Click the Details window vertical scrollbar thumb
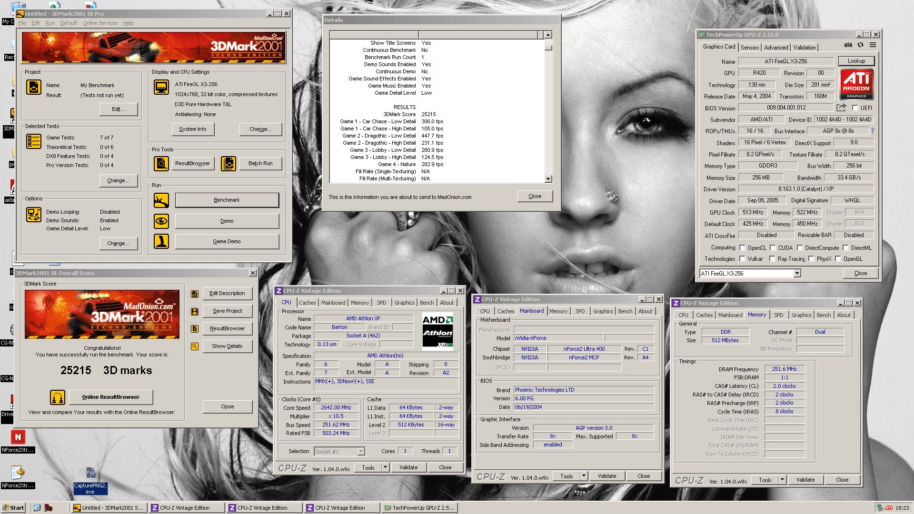The image size is (914, 514). [x=548, y=48]
